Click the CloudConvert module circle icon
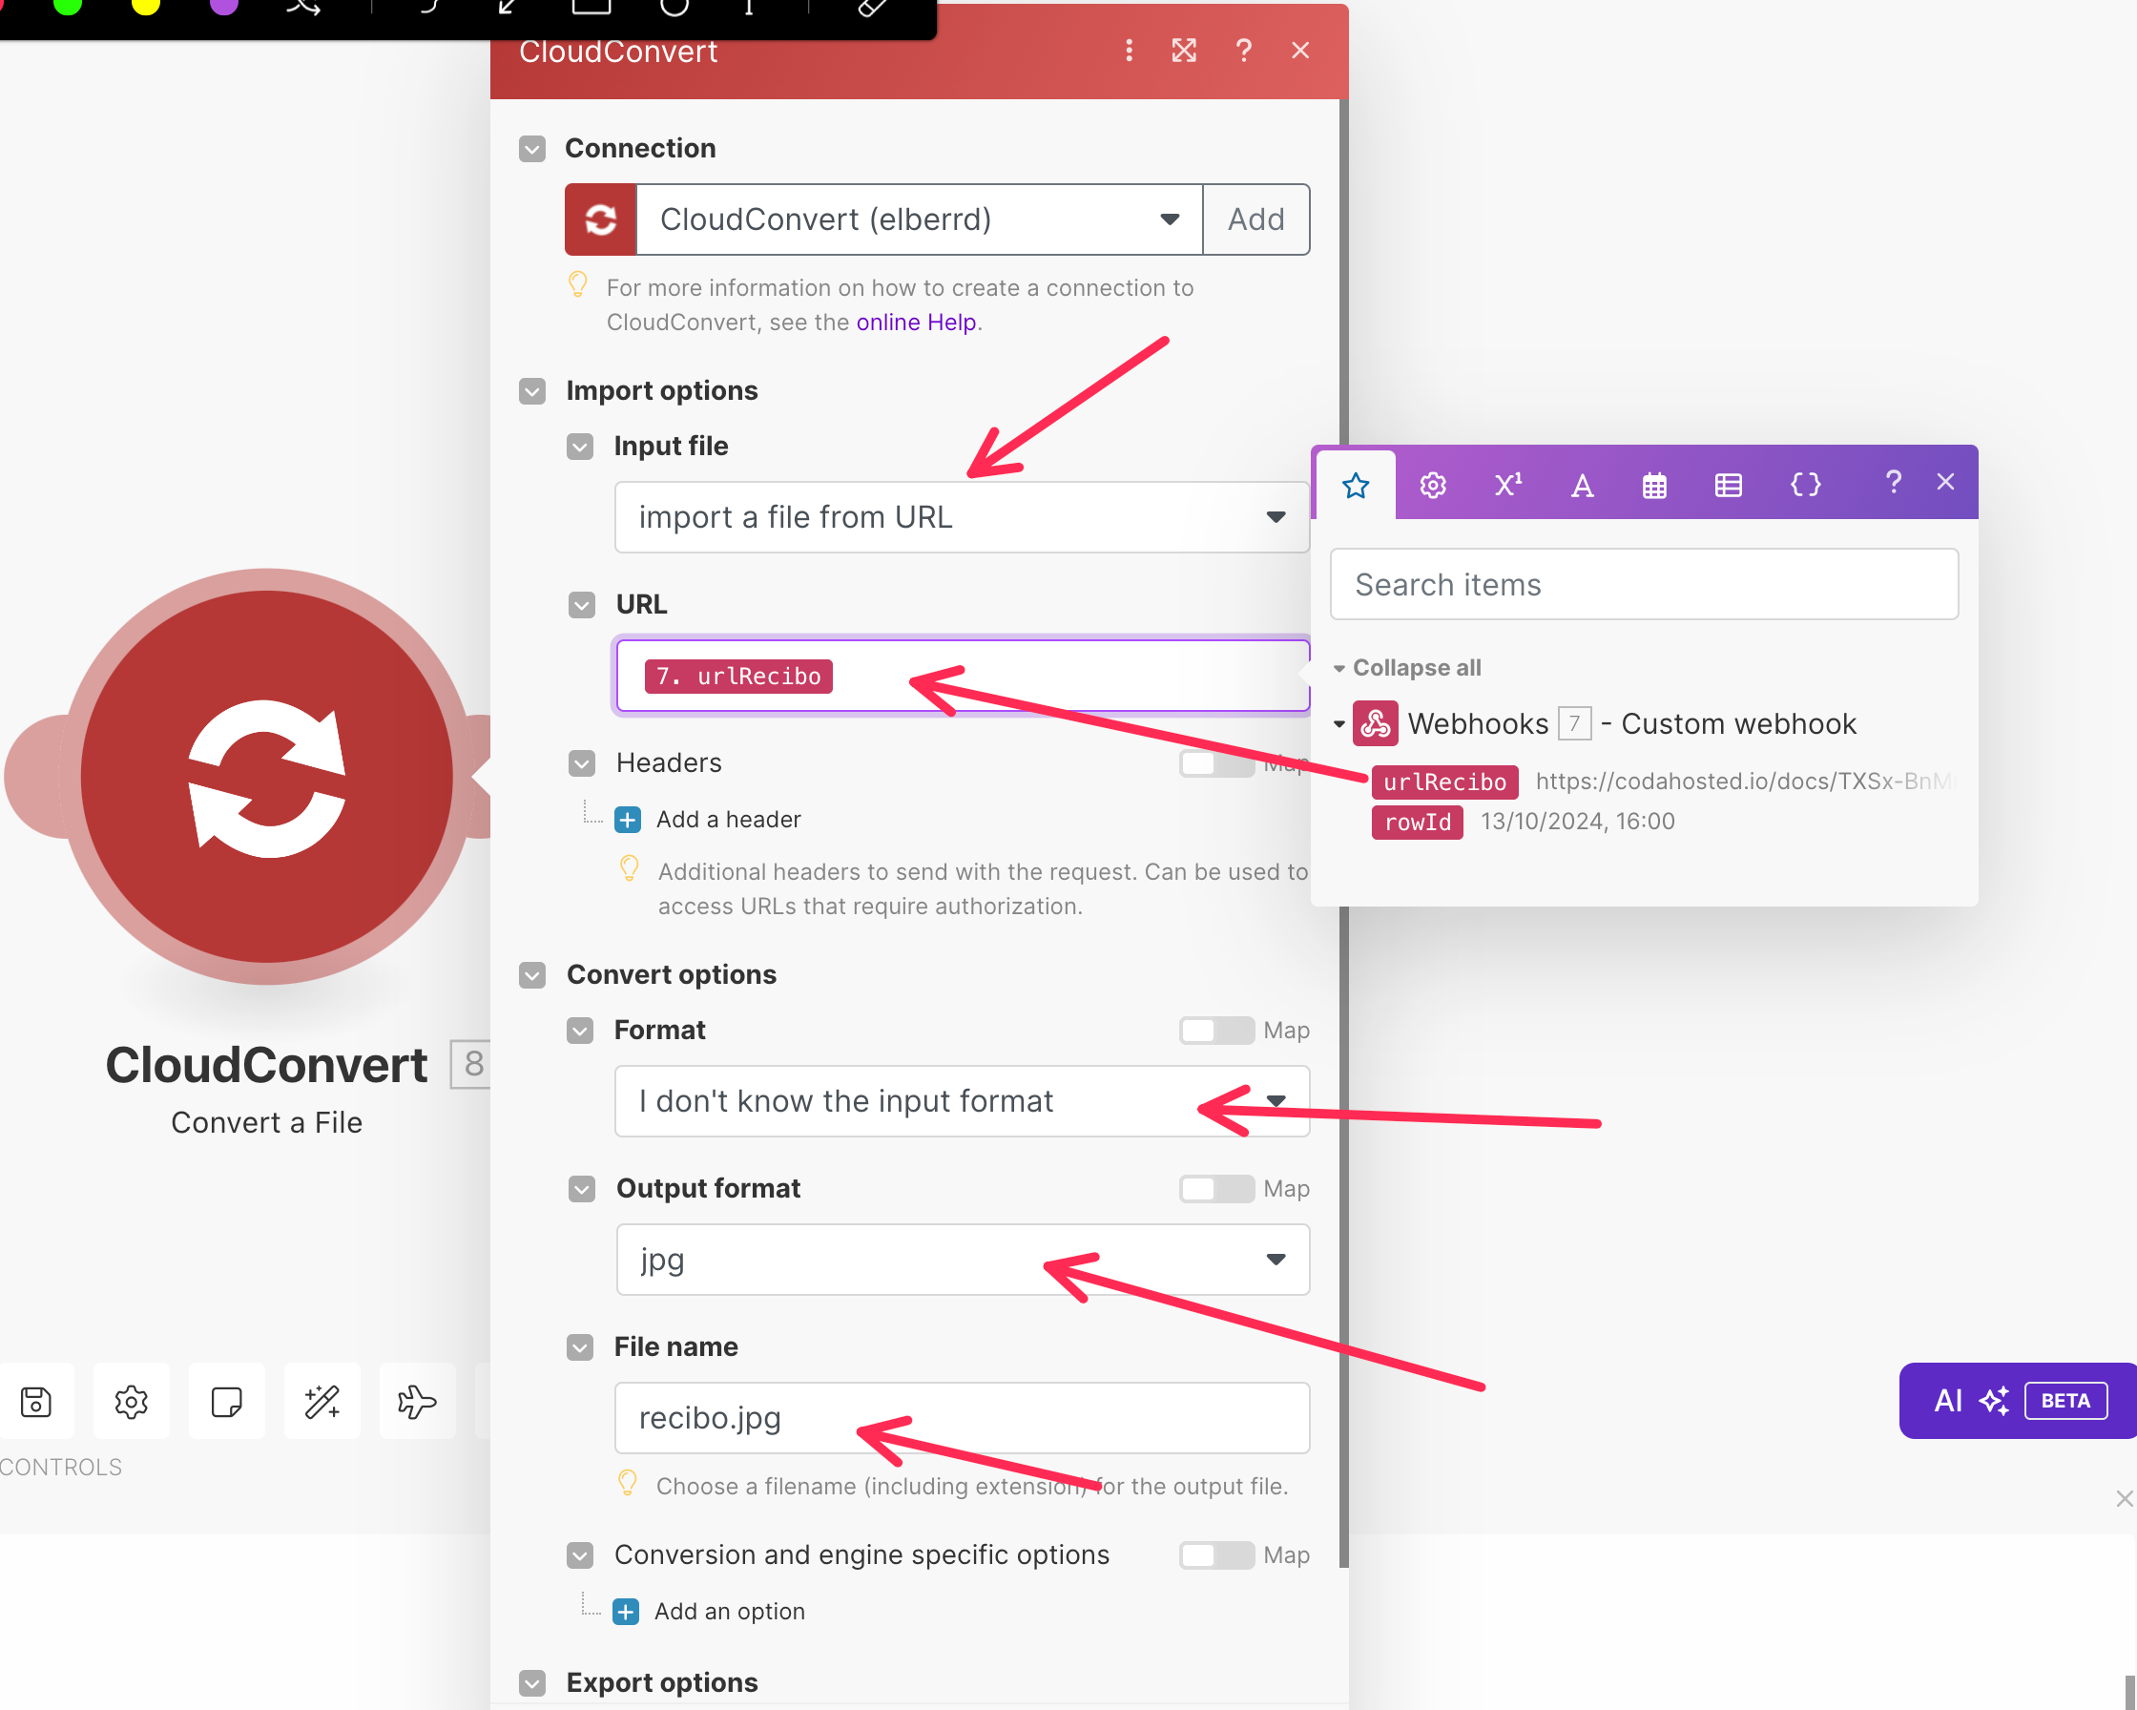The image size is (2137, 1710). (x=266, y=776)
